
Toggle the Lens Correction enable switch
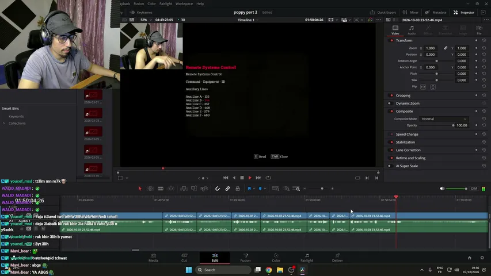tap(391, 150)
